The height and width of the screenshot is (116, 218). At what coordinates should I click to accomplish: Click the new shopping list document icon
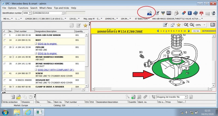point(13,97)
